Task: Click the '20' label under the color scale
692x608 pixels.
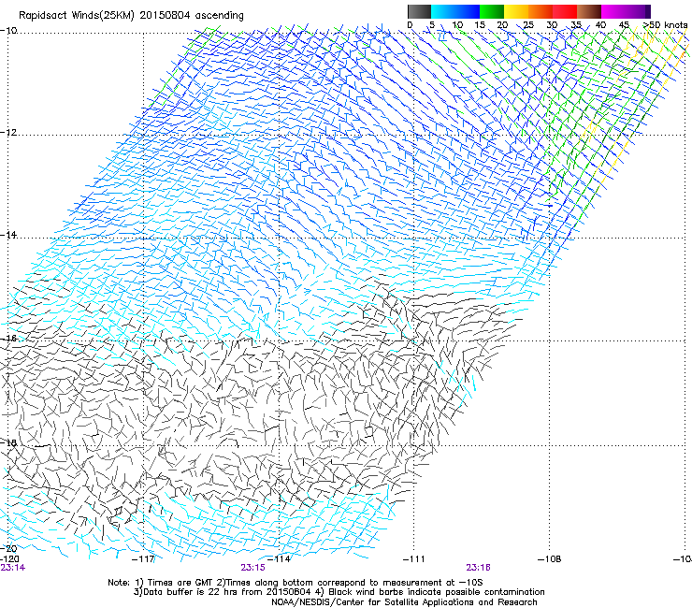Action: 503,25
